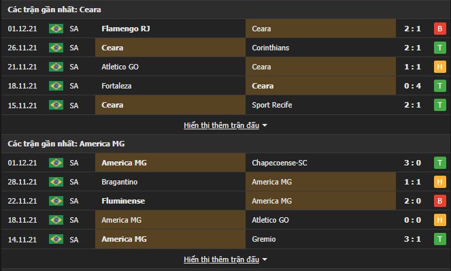Click Brazil flag on 26.11.21 Corinthians row
The width and height of the screenshot is (451, 271).
(56, 48)
